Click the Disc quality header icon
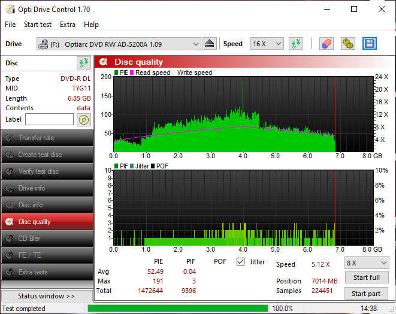The height and width of the screenshot is (314, 396). 104,62
